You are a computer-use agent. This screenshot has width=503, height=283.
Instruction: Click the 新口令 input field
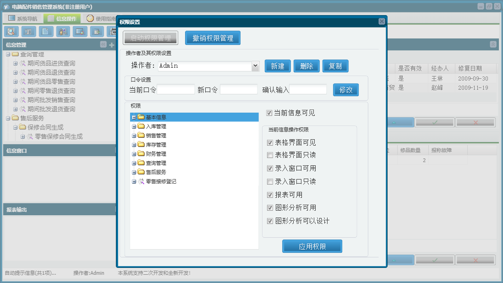[x=239, y=90]
